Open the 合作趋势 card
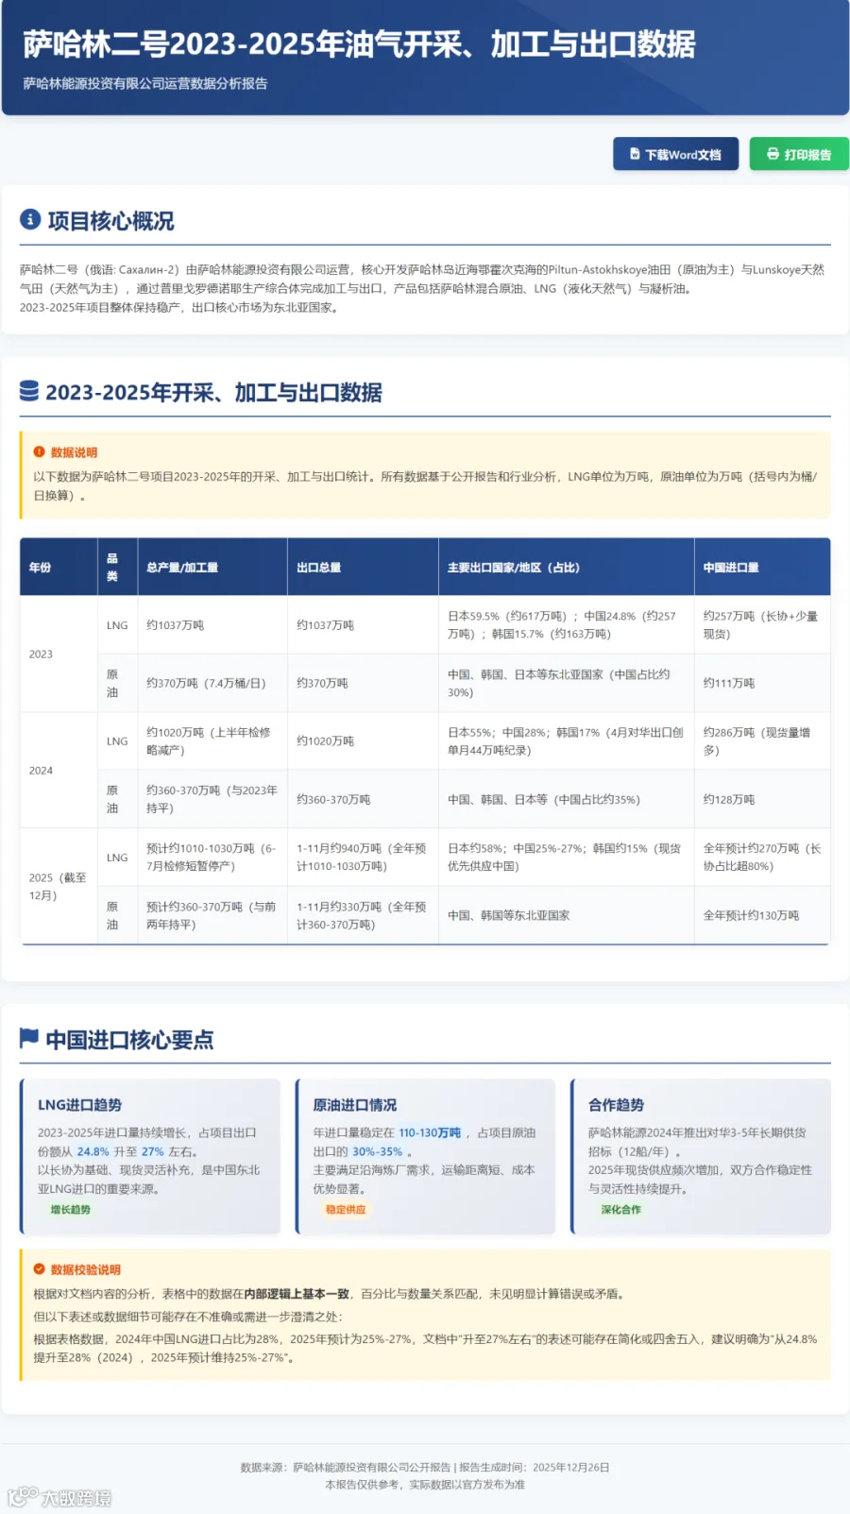This screenshot has width=850, height=1514. click(701, 1156)
